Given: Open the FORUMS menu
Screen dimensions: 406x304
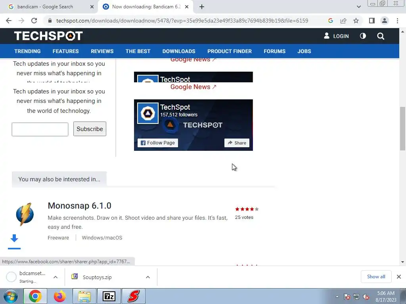Looking at the screenshot, I should coord(274,51).
